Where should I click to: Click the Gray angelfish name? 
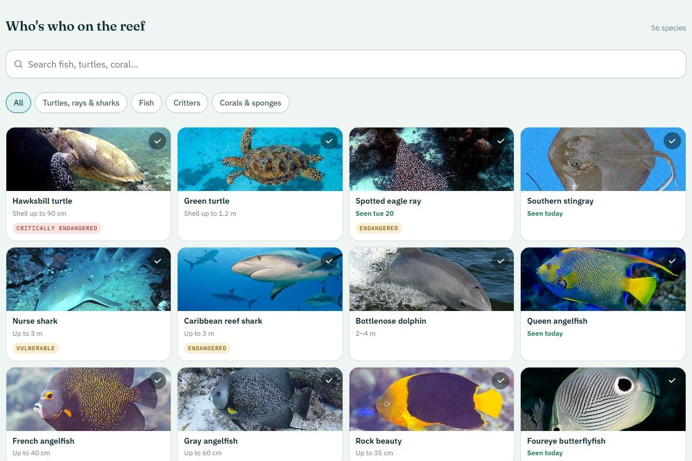[210, 441]
